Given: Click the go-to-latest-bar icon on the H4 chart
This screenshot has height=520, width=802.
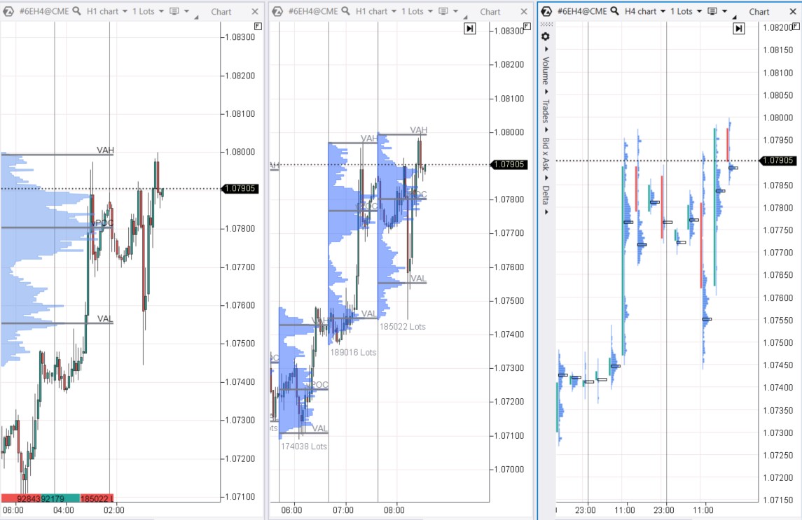Looking at the screenshot, I should tap(739, 28).
